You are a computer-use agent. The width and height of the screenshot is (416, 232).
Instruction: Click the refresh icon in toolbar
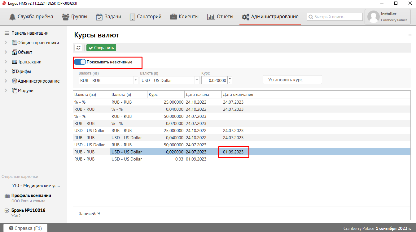pos(78,48)
